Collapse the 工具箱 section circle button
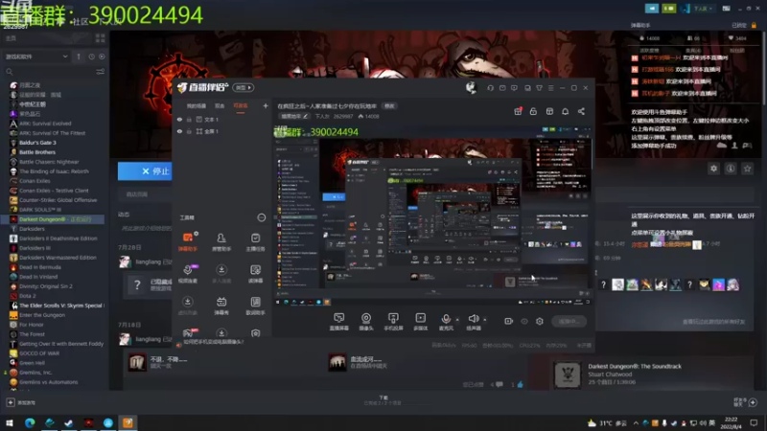 pos(262,217)
